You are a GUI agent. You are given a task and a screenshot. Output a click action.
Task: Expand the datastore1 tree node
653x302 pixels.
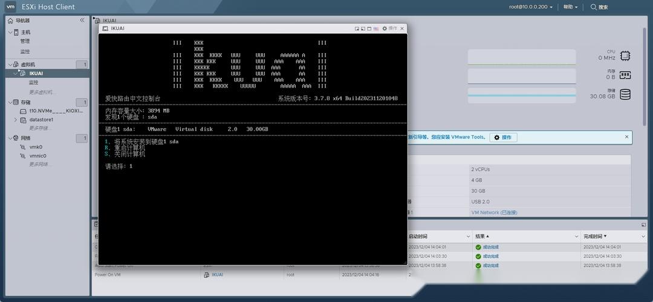pyautogui.click(x=16, y=120)
